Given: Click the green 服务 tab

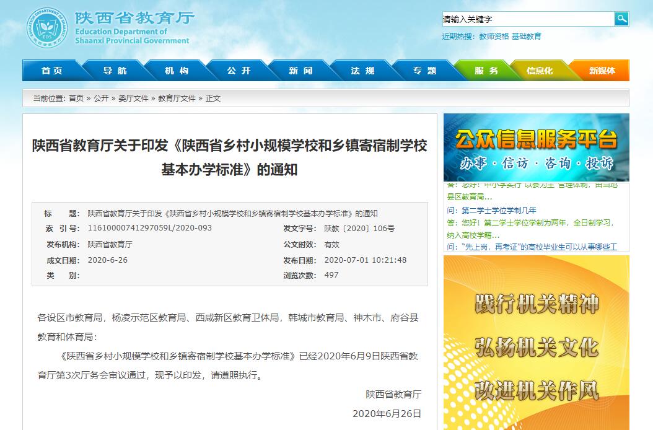Looking at the screenshot, I should pos(486,71).
